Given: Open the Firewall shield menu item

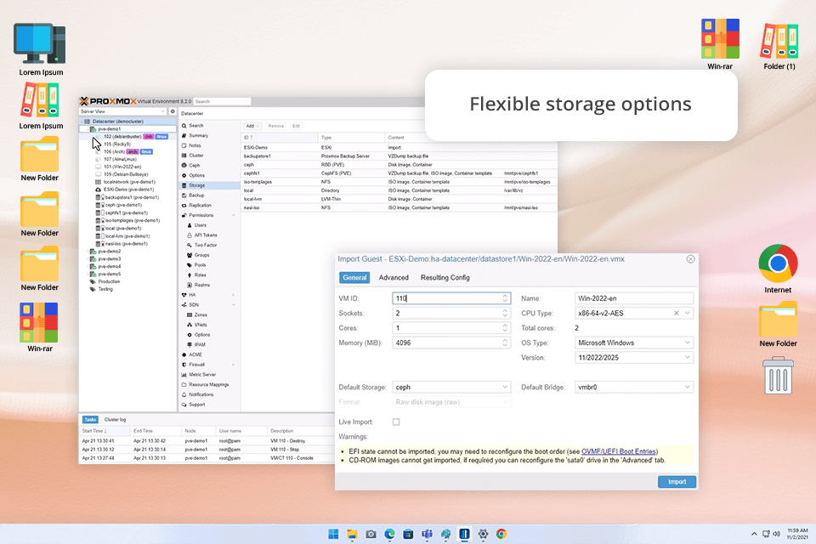Looking at the screenshot, I should [x=197, y=364].
